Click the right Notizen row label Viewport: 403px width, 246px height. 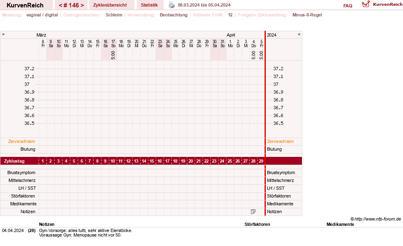tap(274, 212)
